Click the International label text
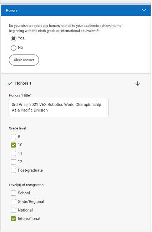The height and width of the screenshot is (232, 152). click(29, 219)
